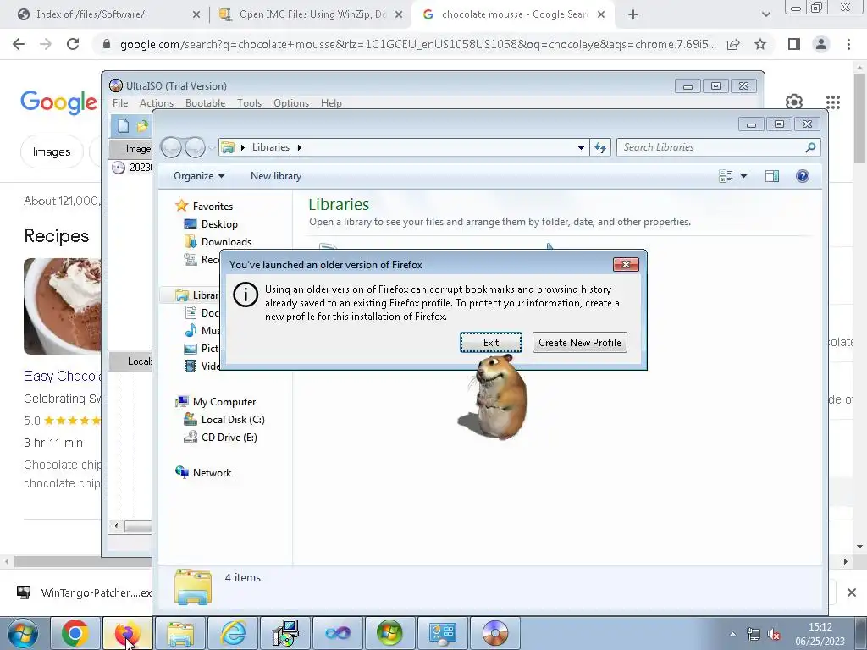The height and width of the screenshot is (650, 867).
Task: Click the Windows Start orb
Action: click(22, 633)
